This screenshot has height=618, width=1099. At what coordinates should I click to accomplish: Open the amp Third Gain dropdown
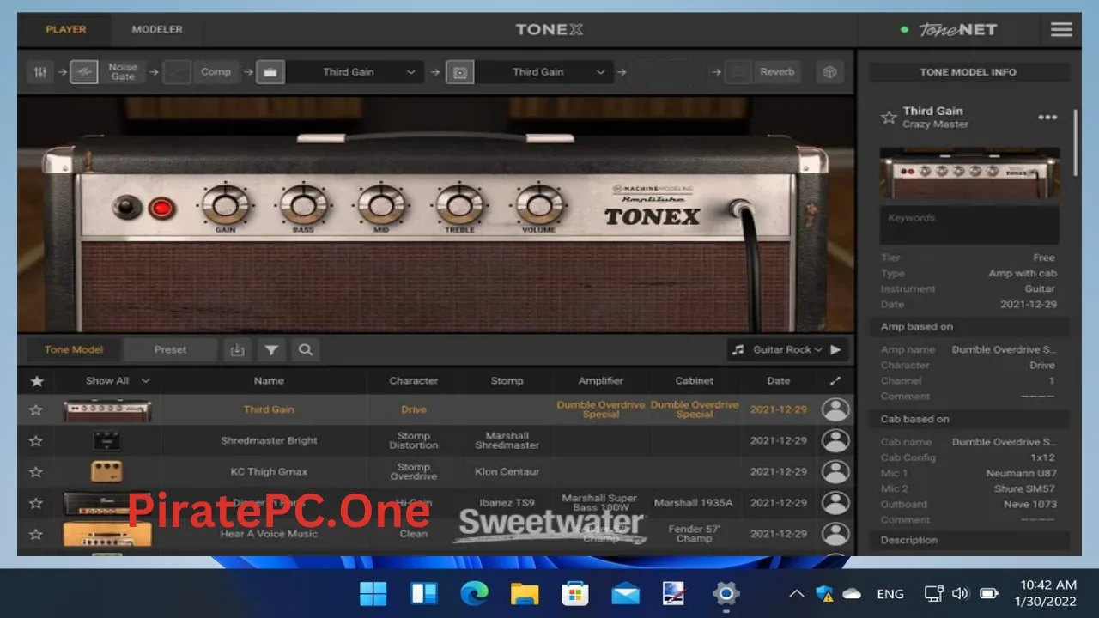point(356,72)
